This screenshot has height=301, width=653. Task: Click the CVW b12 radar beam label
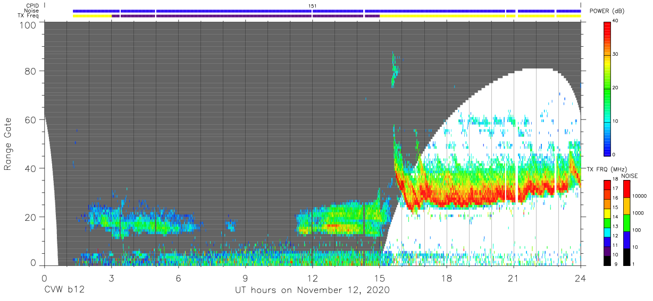pos(64,290)
